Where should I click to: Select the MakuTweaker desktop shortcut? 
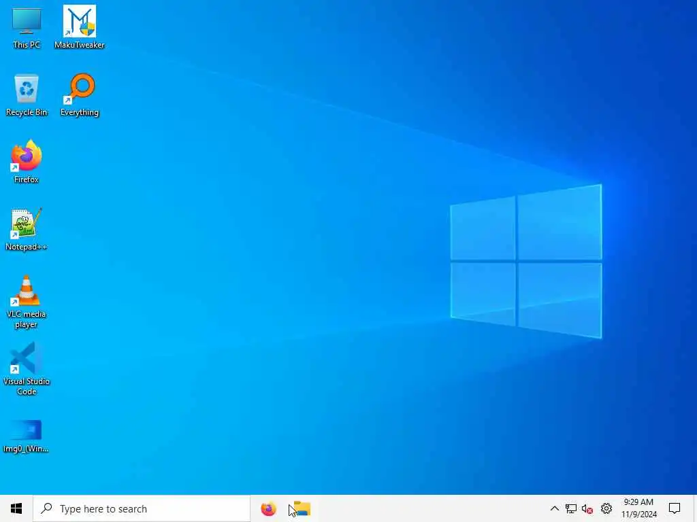pyautogui.click(x=80, y=27)
